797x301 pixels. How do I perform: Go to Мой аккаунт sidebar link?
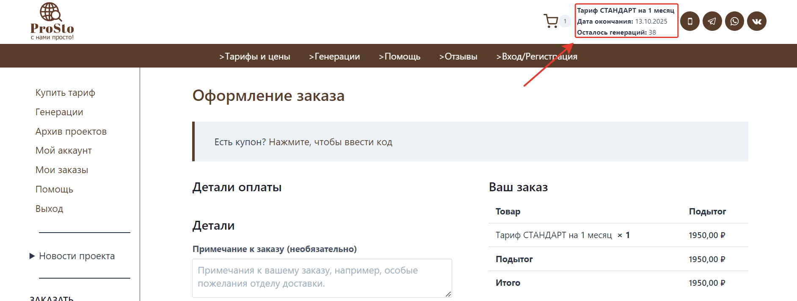click(x=63, y=150)
